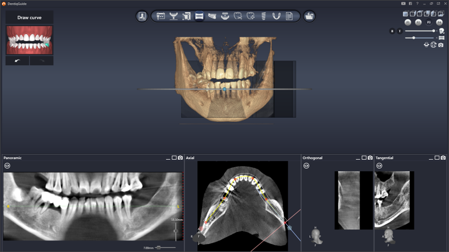Click the undo arrow button
449x252 pixels.
(x=17, y=61)
